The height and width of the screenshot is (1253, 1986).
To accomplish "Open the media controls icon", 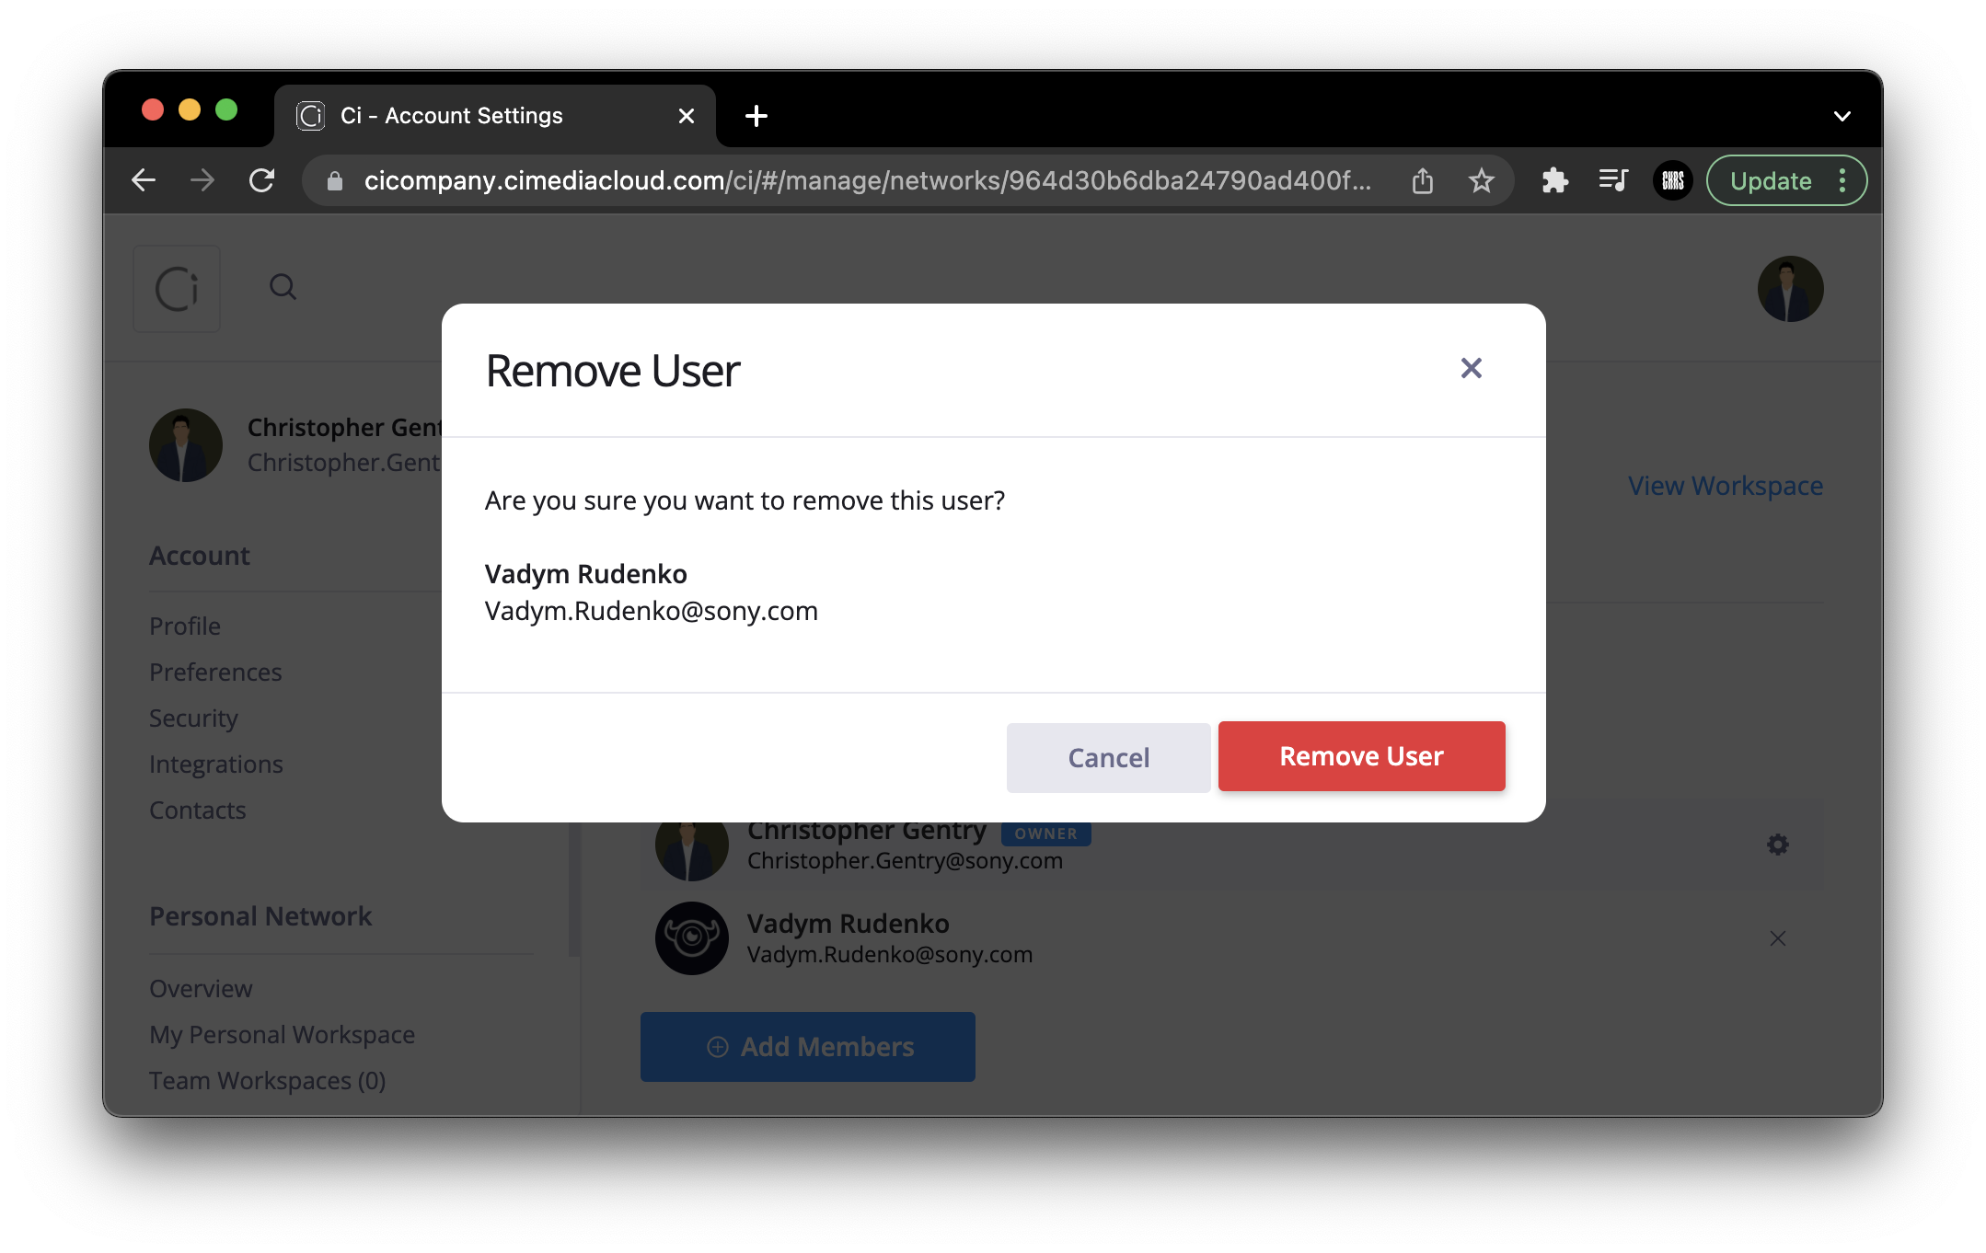I will pos(1613,180).
